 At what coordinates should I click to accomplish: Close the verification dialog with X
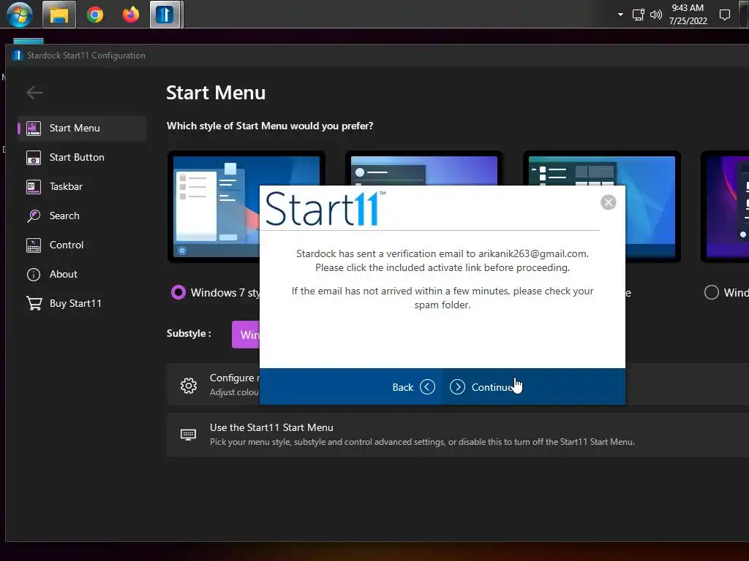[608, 202]
